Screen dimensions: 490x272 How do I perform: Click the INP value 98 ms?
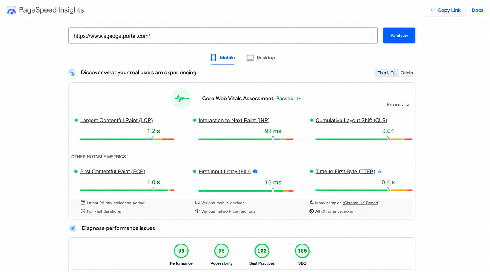[273, 131]
